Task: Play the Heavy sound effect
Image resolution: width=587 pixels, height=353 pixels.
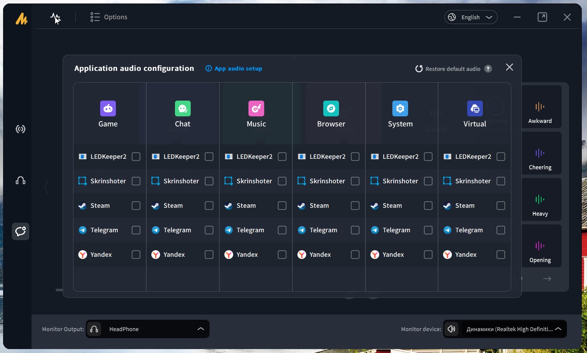Action: [x=540, y=200]
